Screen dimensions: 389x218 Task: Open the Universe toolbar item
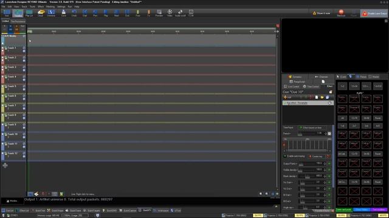tap(51, 13)
